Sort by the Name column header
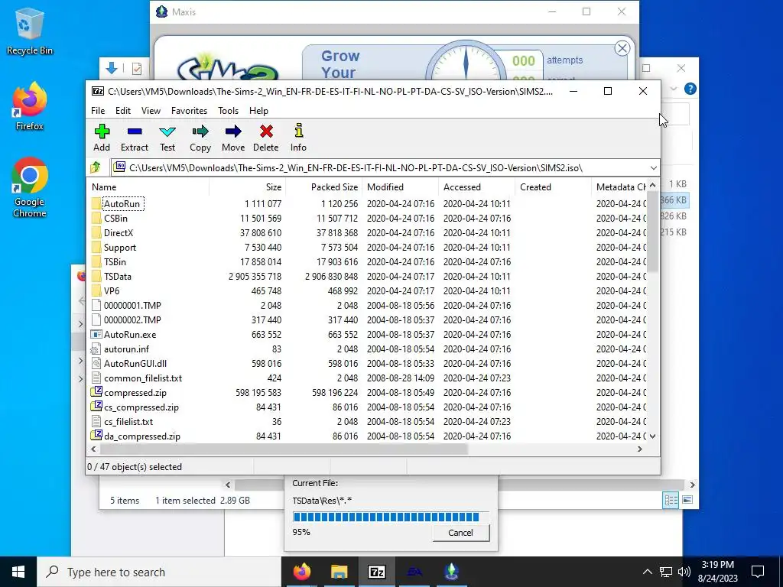Viewport: 783px width, 587px height. (148, 187)
